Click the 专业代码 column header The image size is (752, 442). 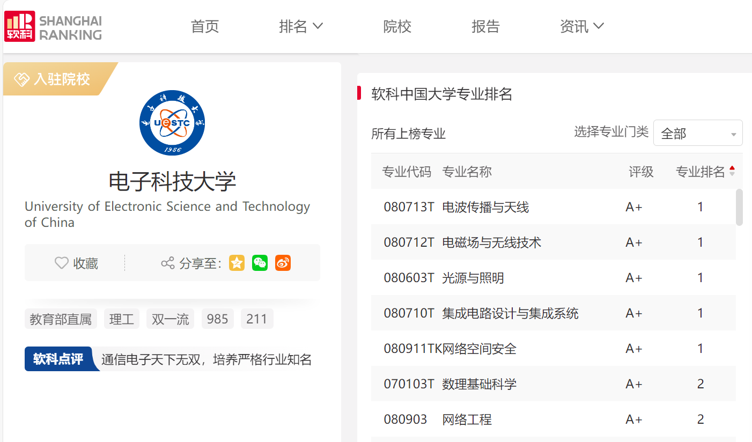407,172
